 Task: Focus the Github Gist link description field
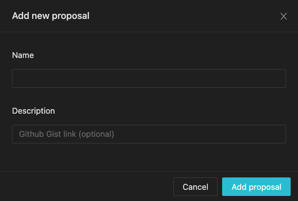149,134
